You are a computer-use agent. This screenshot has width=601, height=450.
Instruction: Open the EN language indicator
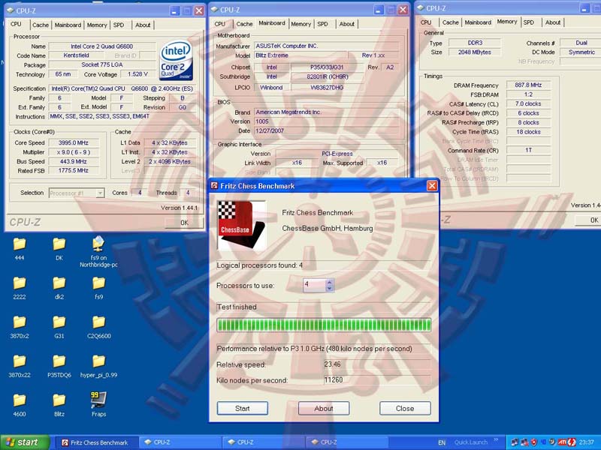tap(442, 442)
